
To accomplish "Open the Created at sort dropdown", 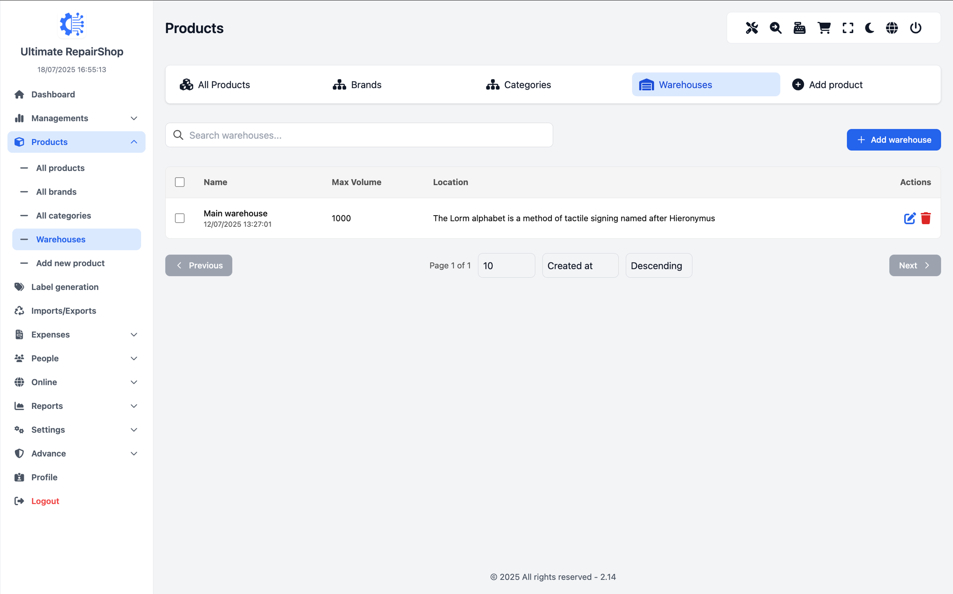I will [x=580, y=266].
